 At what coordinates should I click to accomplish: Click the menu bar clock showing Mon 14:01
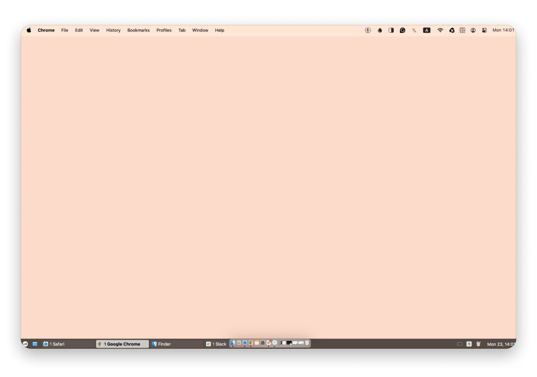coord(503,30)
